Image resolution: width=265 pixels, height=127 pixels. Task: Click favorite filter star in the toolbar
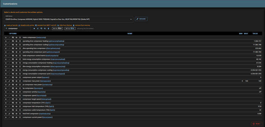[x=34, y=29]
